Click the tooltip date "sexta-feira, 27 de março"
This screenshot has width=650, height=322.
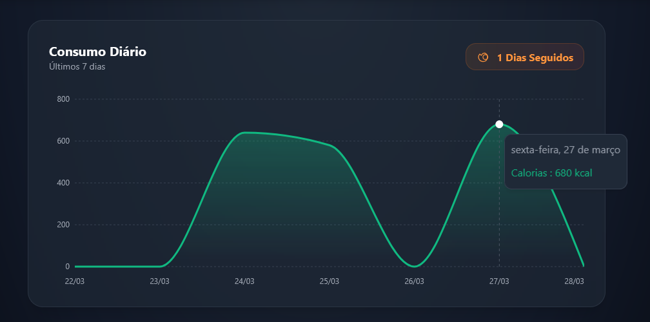tap(566, 150)
